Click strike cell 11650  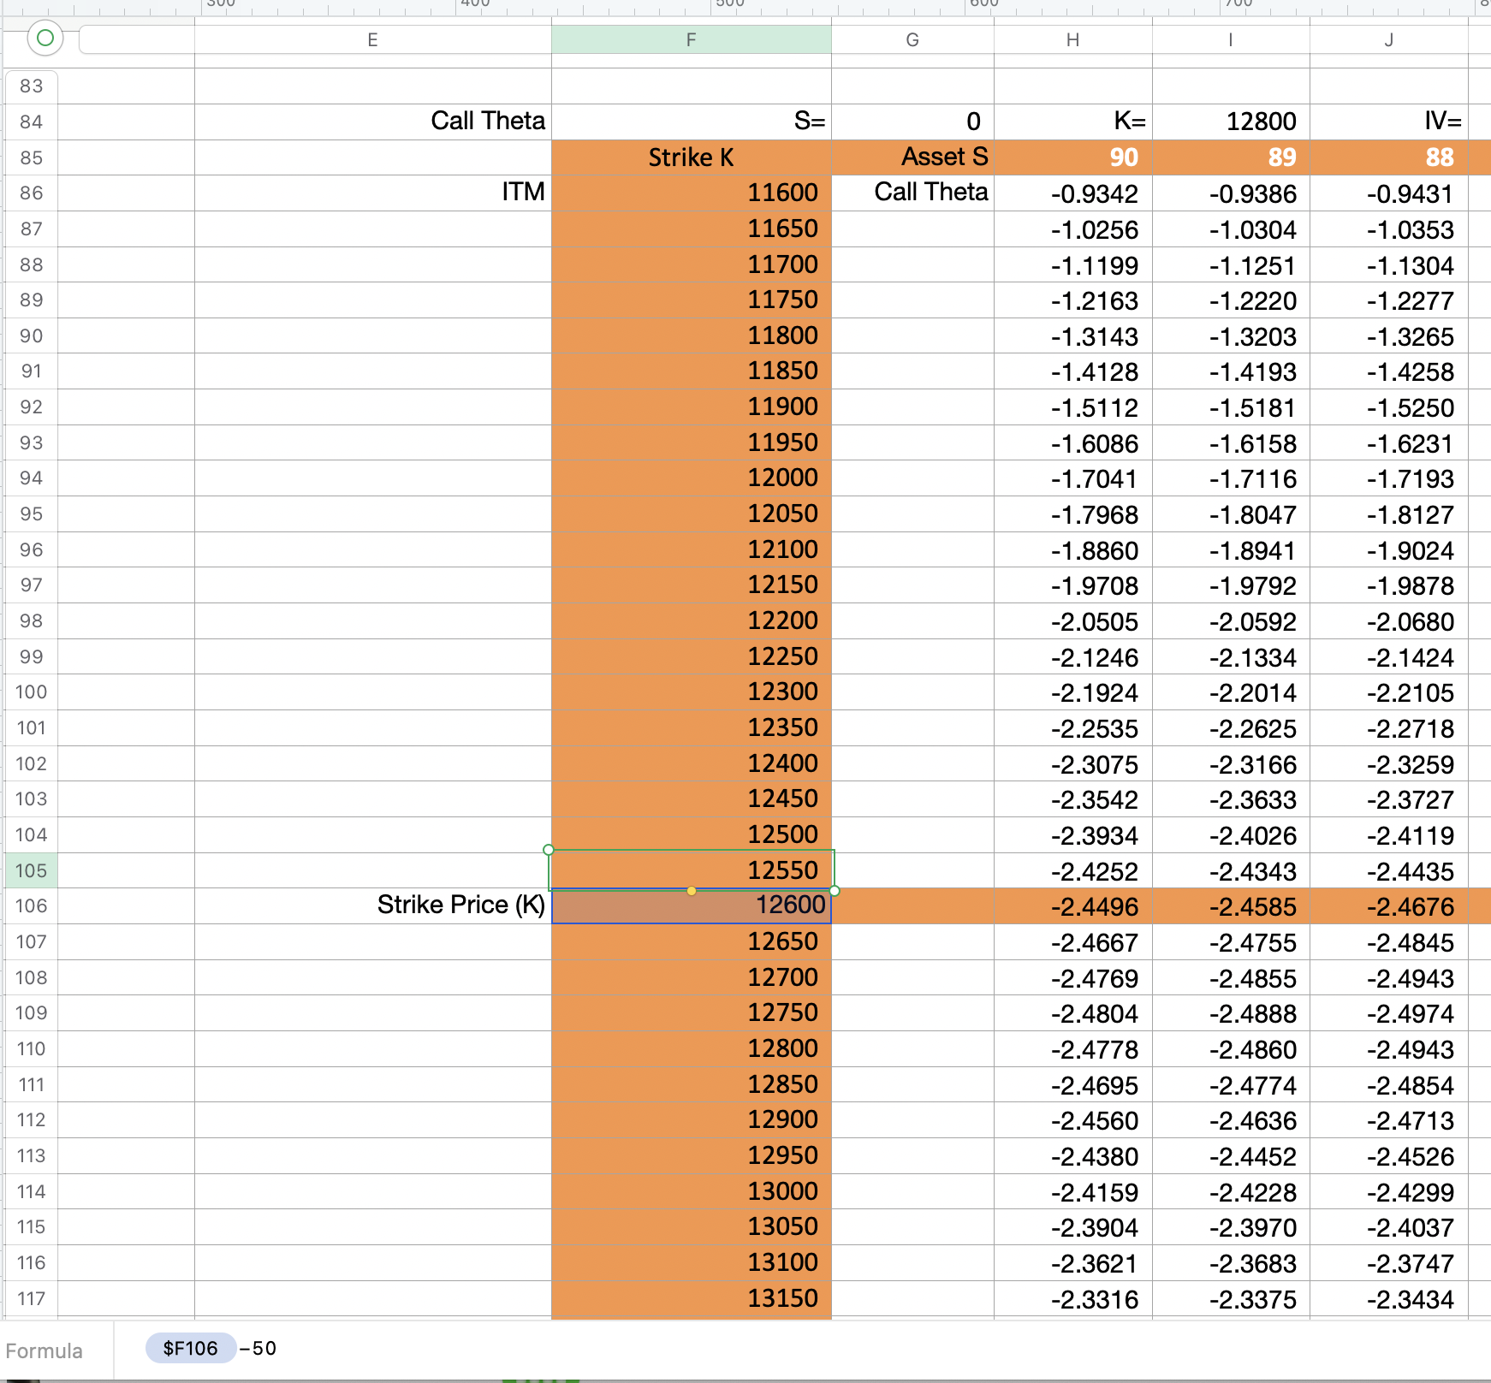692,229
